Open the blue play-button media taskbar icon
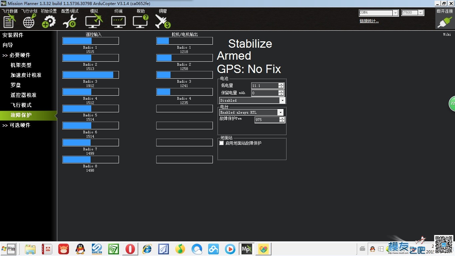Screen dimensions: 455x256 [230, 249]
